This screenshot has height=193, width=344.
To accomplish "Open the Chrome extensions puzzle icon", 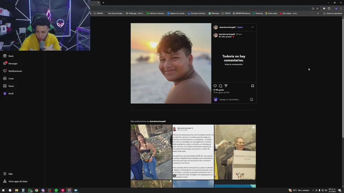I will [329, 8].
